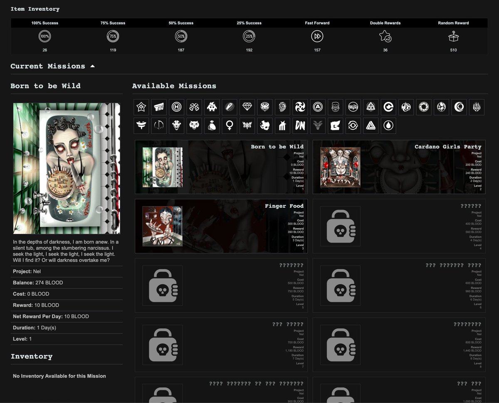Use the 25% Success item icon
Viewport: 499px width, 403px height.
pyautogui.click(x=249, y=37)
